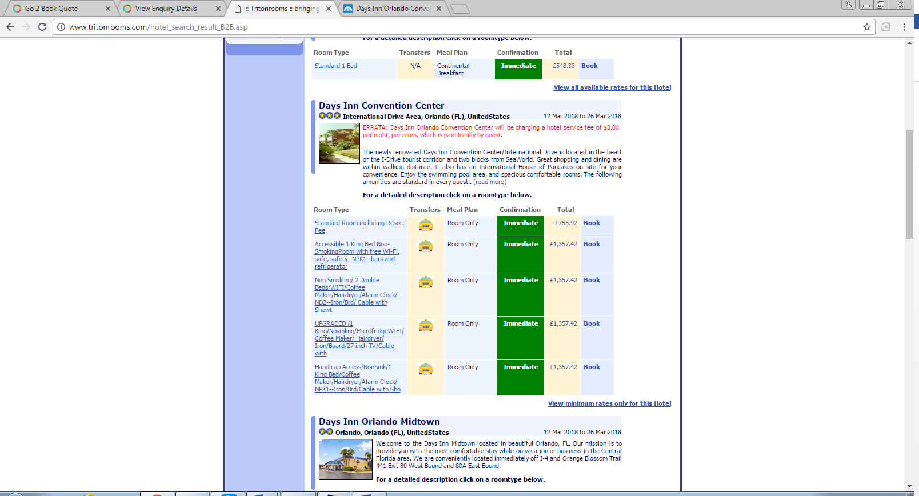Book the Standard Room at £755.92
Screen dimensions: 919x496
(592, 223)
